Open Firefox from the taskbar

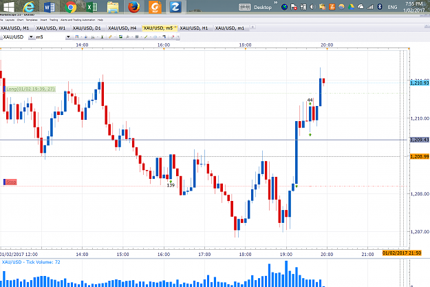(x=134, y=7)
